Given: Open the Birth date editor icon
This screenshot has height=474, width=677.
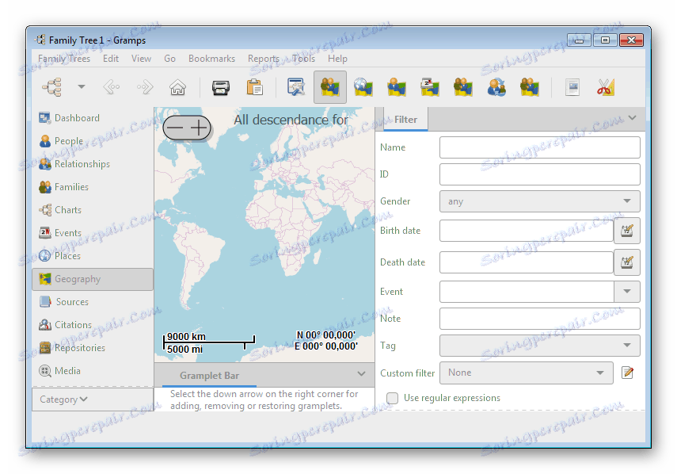Looking at the screenshot, I should 627,231.
